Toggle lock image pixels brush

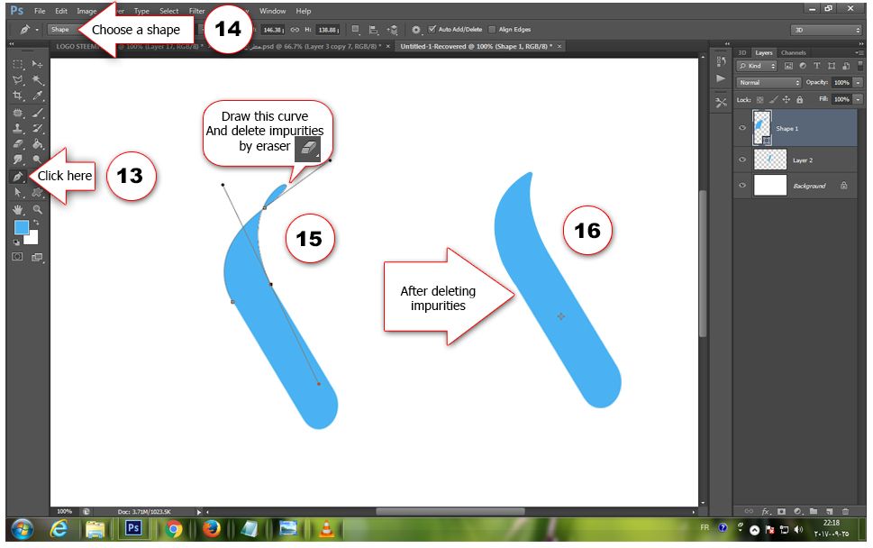tap(773, 100)
